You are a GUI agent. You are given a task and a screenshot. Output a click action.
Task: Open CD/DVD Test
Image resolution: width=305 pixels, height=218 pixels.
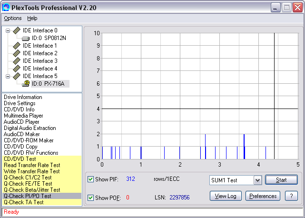20,159
